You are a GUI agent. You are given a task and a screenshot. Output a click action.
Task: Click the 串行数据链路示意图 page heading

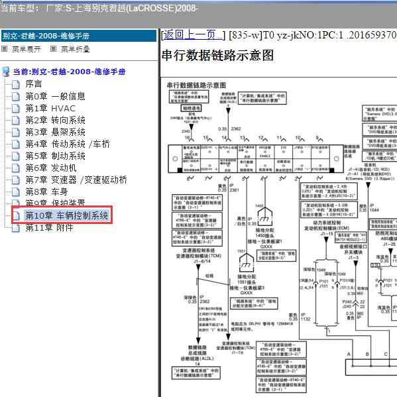pyautogui.click(x=217, y=55)
